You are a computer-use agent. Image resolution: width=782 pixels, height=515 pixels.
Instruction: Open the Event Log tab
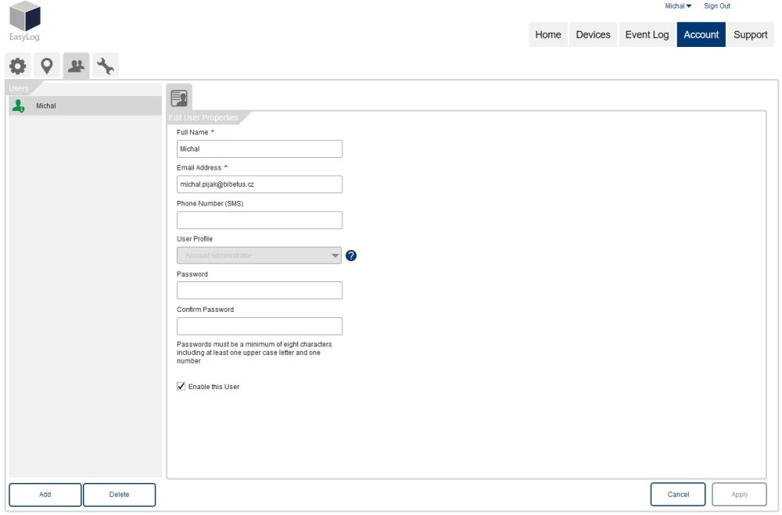[647, 34]
